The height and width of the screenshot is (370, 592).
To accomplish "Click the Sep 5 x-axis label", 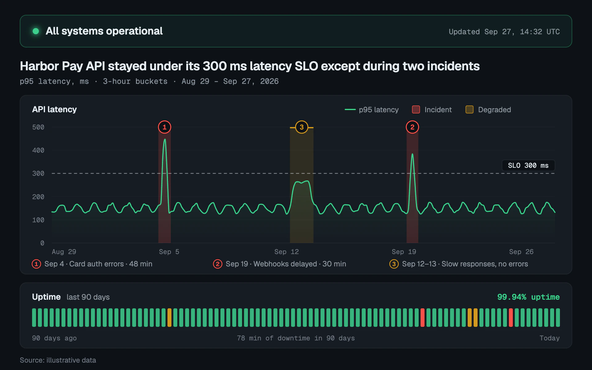I will point(169,252).
